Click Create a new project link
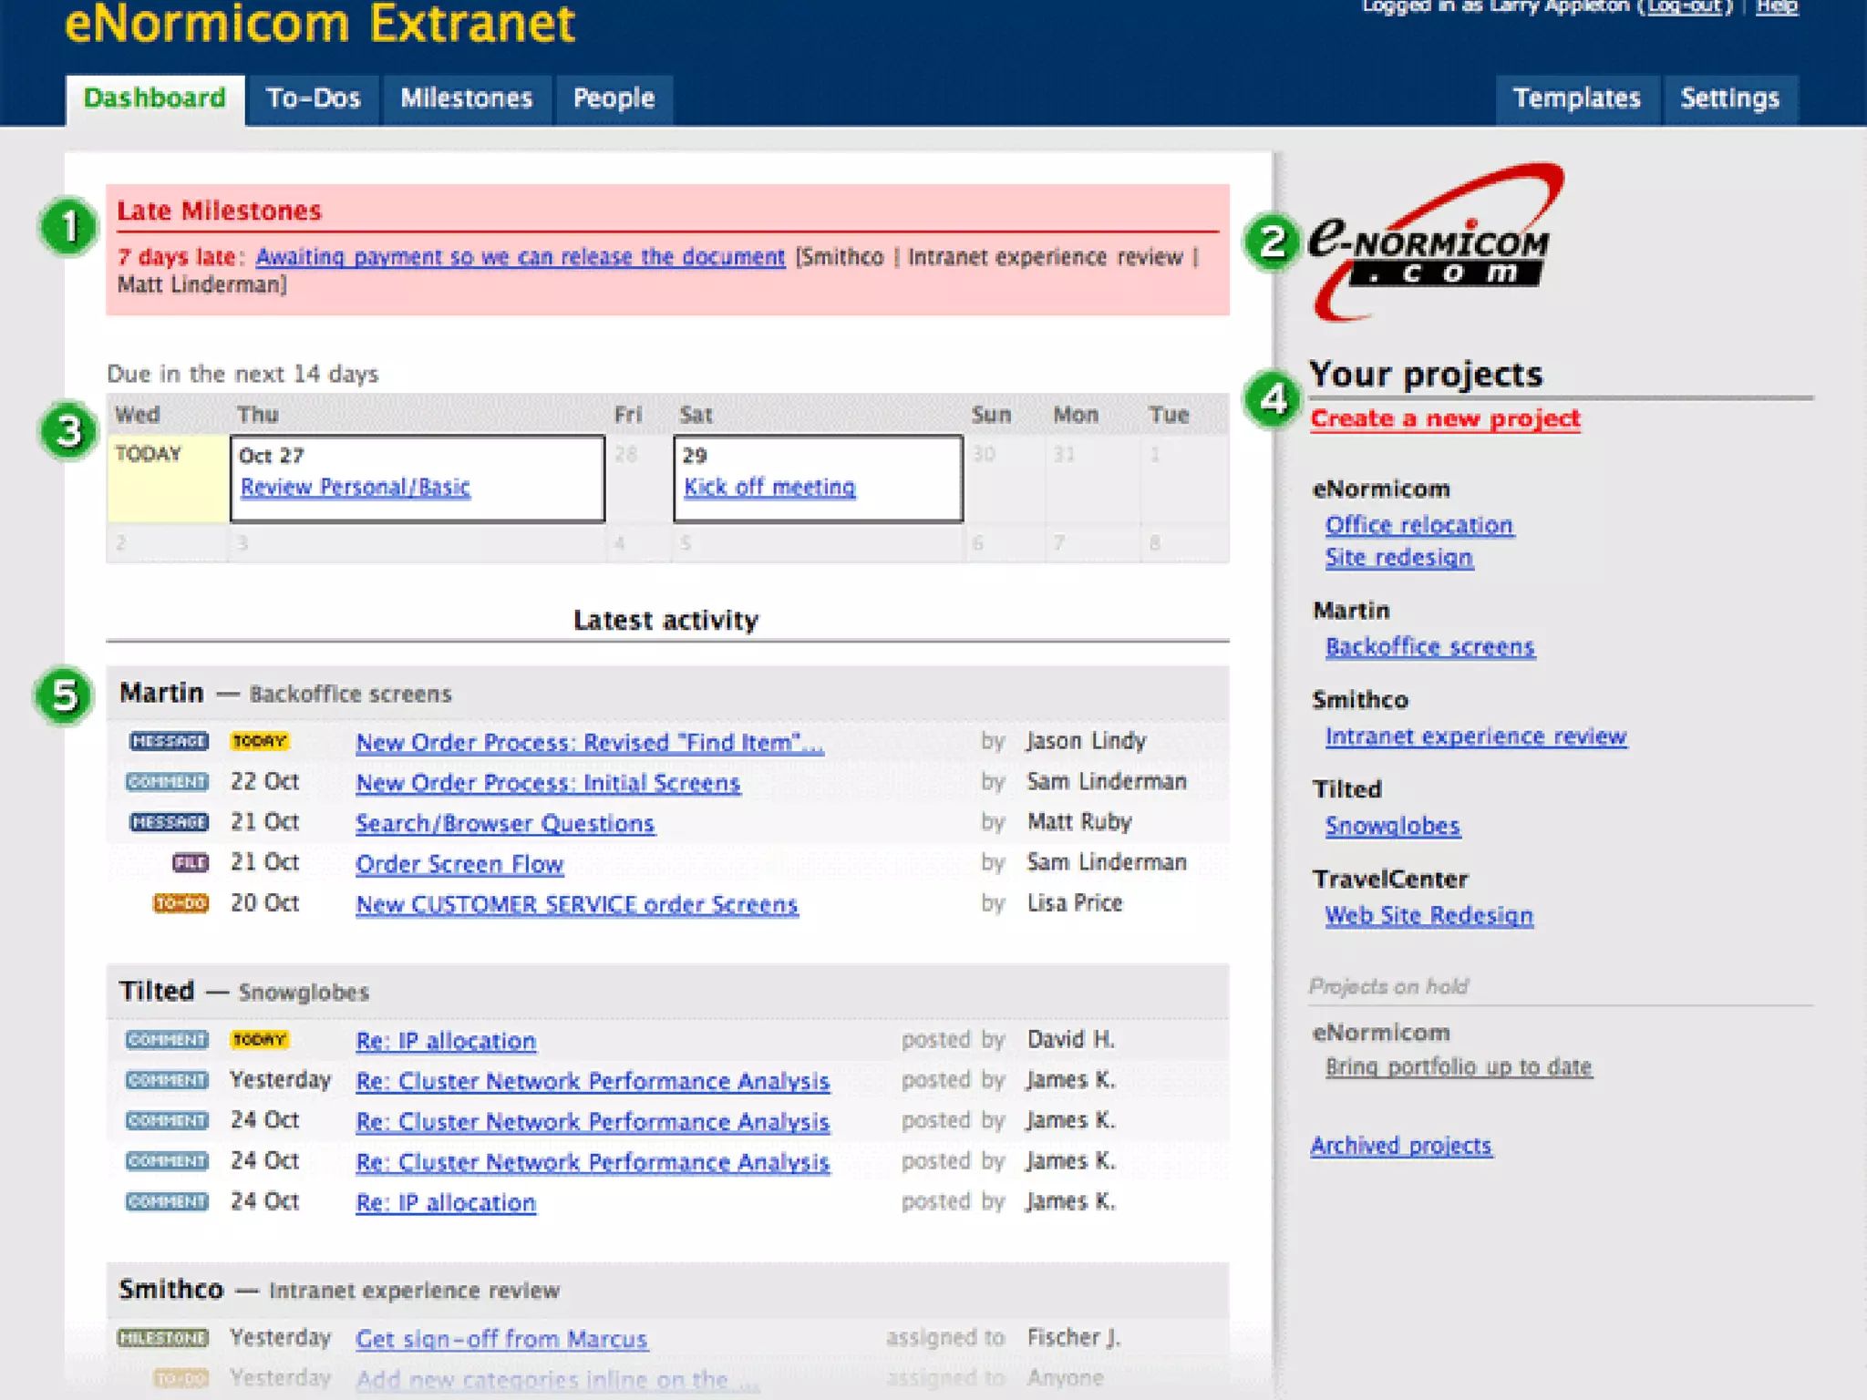Screen dimensions: 1867x1400 pos(1445,418)
